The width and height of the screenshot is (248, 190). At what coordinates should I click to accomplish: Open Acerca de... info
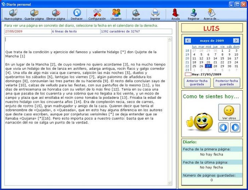pyautogui.click(x=211, y=15)
